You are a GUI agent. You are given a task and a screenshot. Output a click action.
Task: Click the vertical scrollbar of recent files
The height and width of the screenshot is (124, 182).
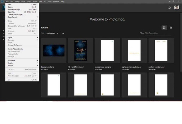(181, 43)
